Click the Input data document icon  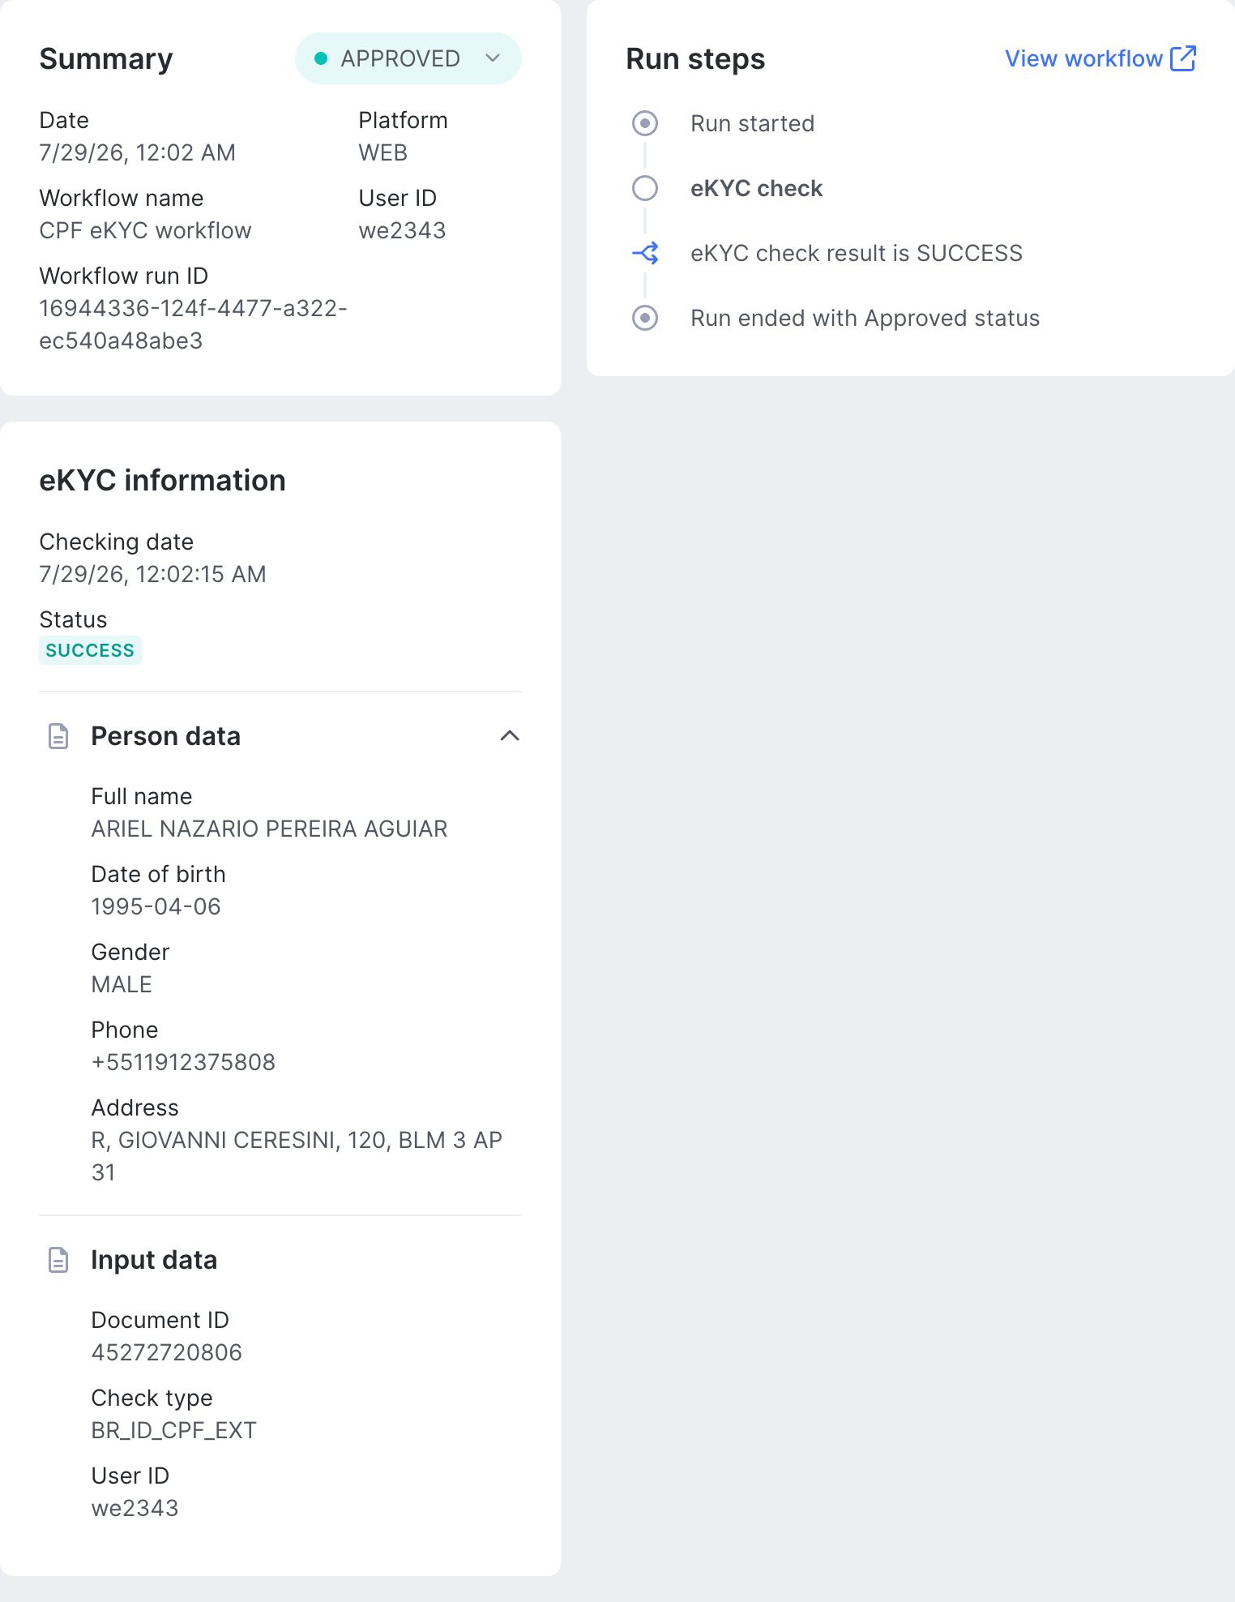(x=58, y=1260)
